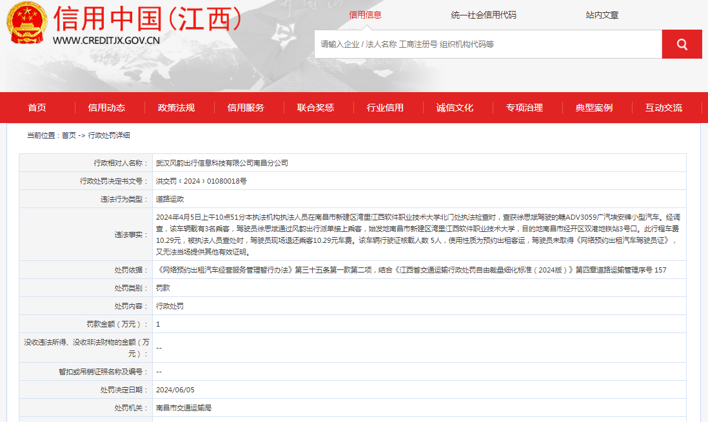The width and height of the screenshot is (708, 422).
Task: Click company name 武汉风韵出行信息科技有限公司南昌分公司
Action: coord(222,163)
